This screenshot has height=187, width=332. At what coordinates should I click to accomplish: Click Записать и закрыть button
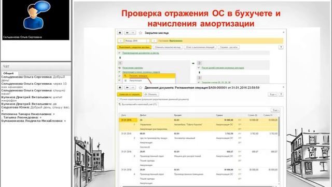point(129,95)
